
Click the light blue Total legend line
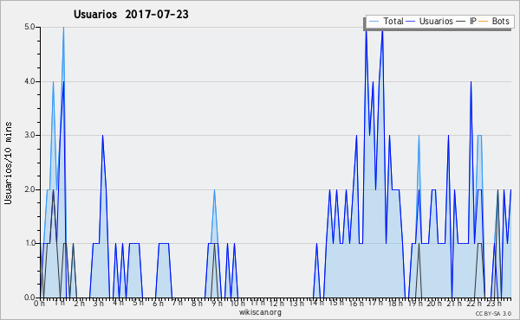[374, 22]
